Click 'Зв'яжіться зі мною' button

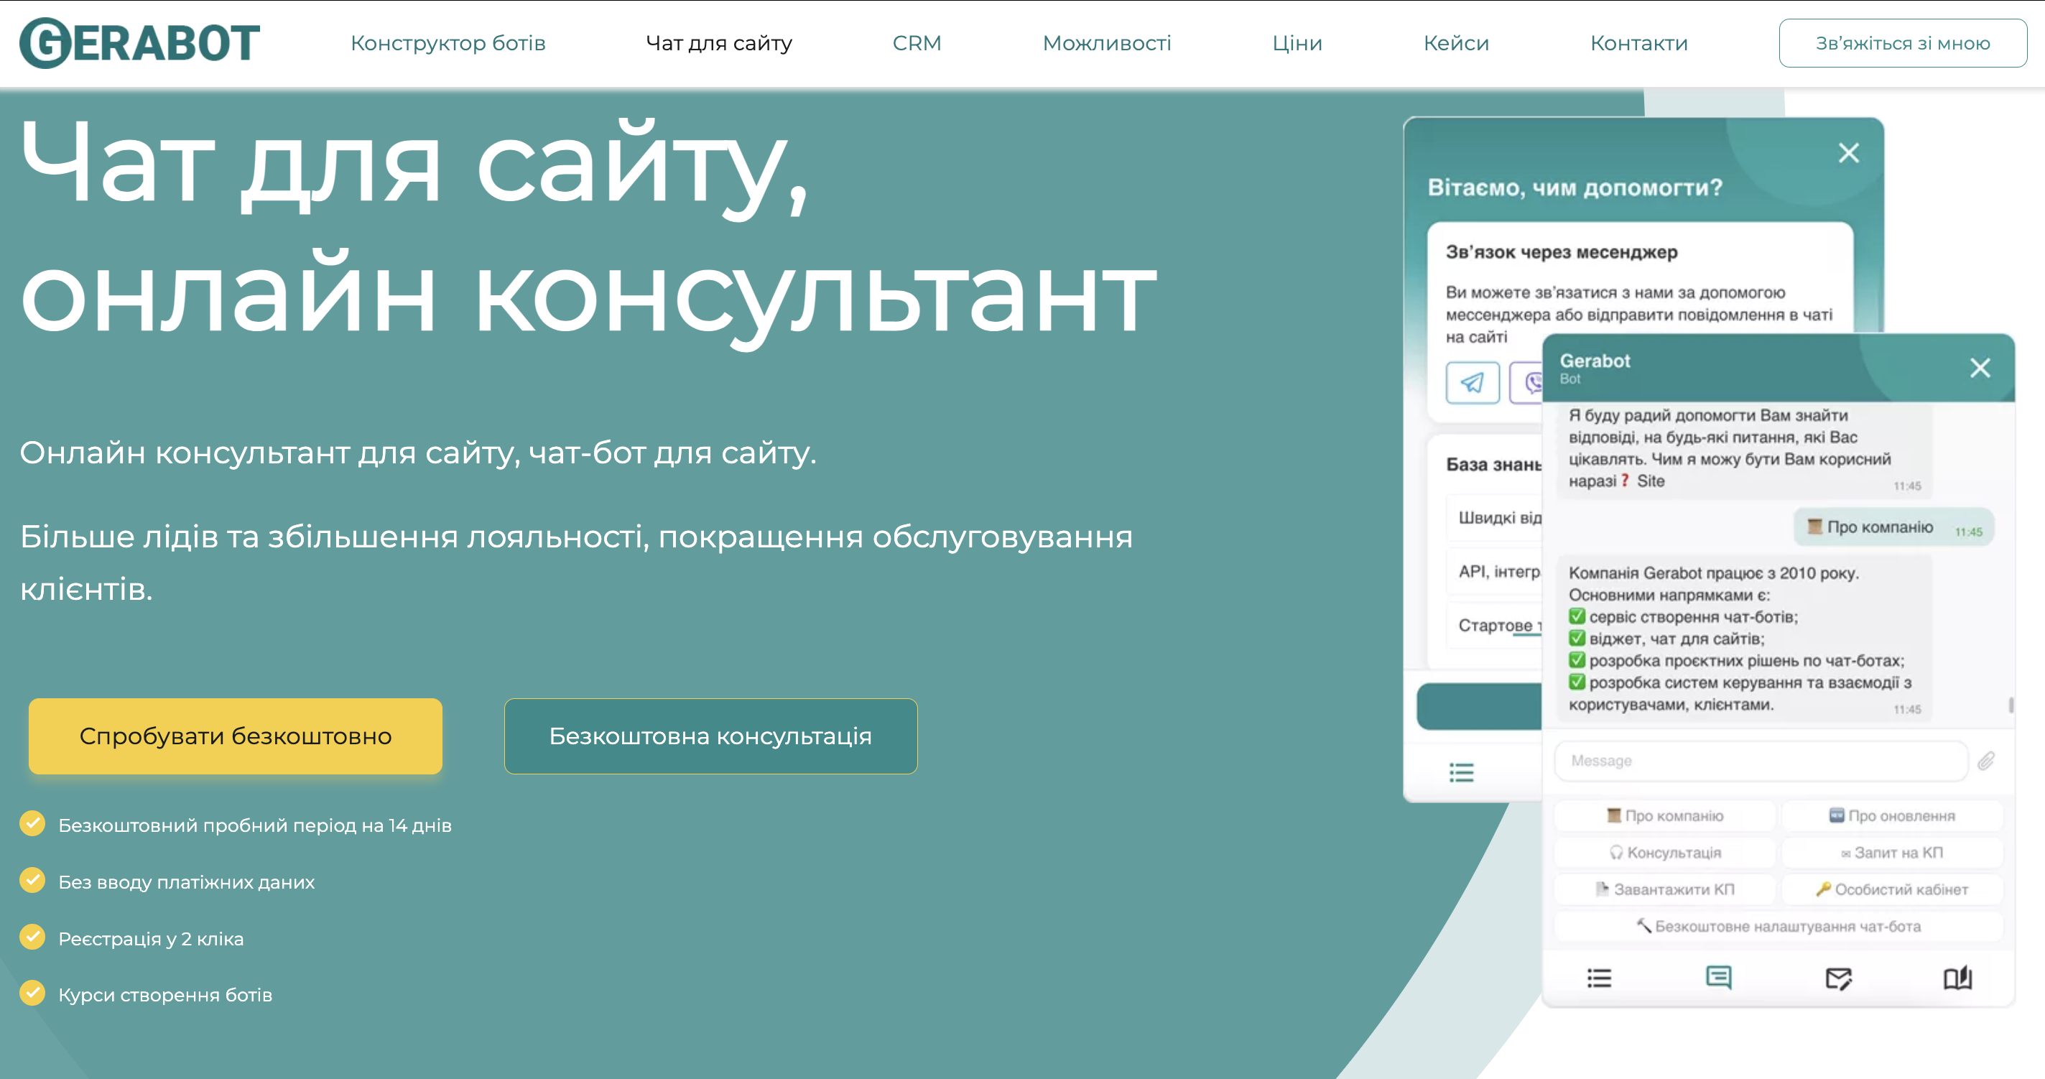(x=1902, y=43)
